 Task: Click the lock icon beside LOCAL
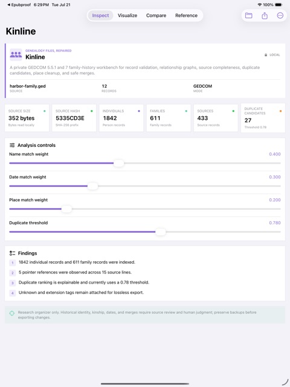[266, 55]
